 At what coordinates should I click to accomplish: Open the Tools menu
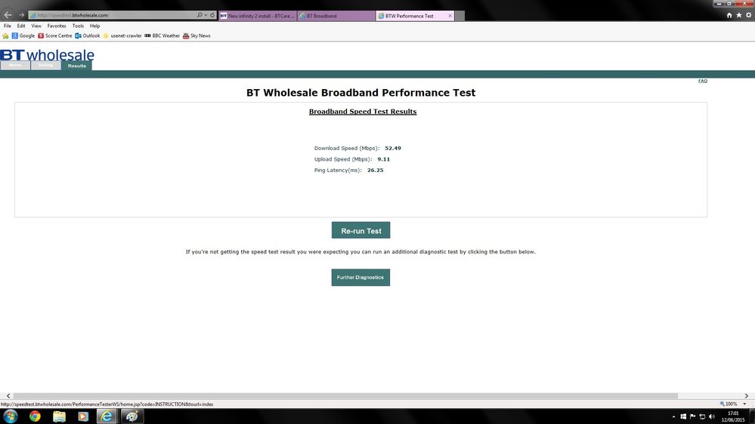pos(78,26)
